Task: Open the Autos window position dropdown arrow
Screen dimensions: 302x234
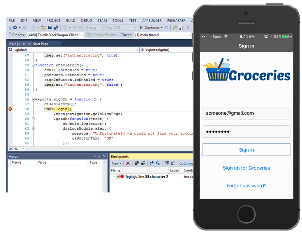Action: coord(95,156)
